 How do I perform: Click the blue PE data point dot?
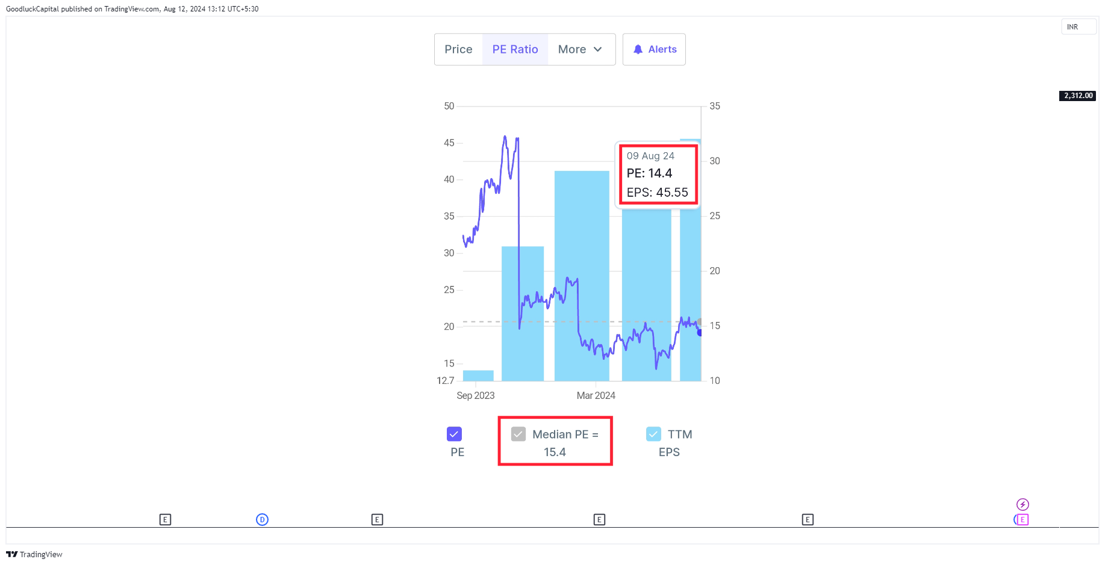pos(699,333)
